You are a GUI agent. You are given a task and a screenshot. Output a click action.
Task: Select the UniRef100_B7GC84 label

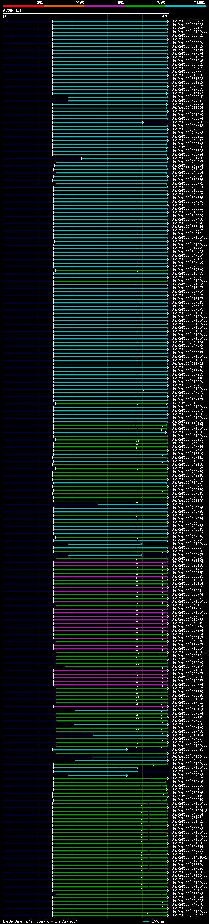pos(187,165)
